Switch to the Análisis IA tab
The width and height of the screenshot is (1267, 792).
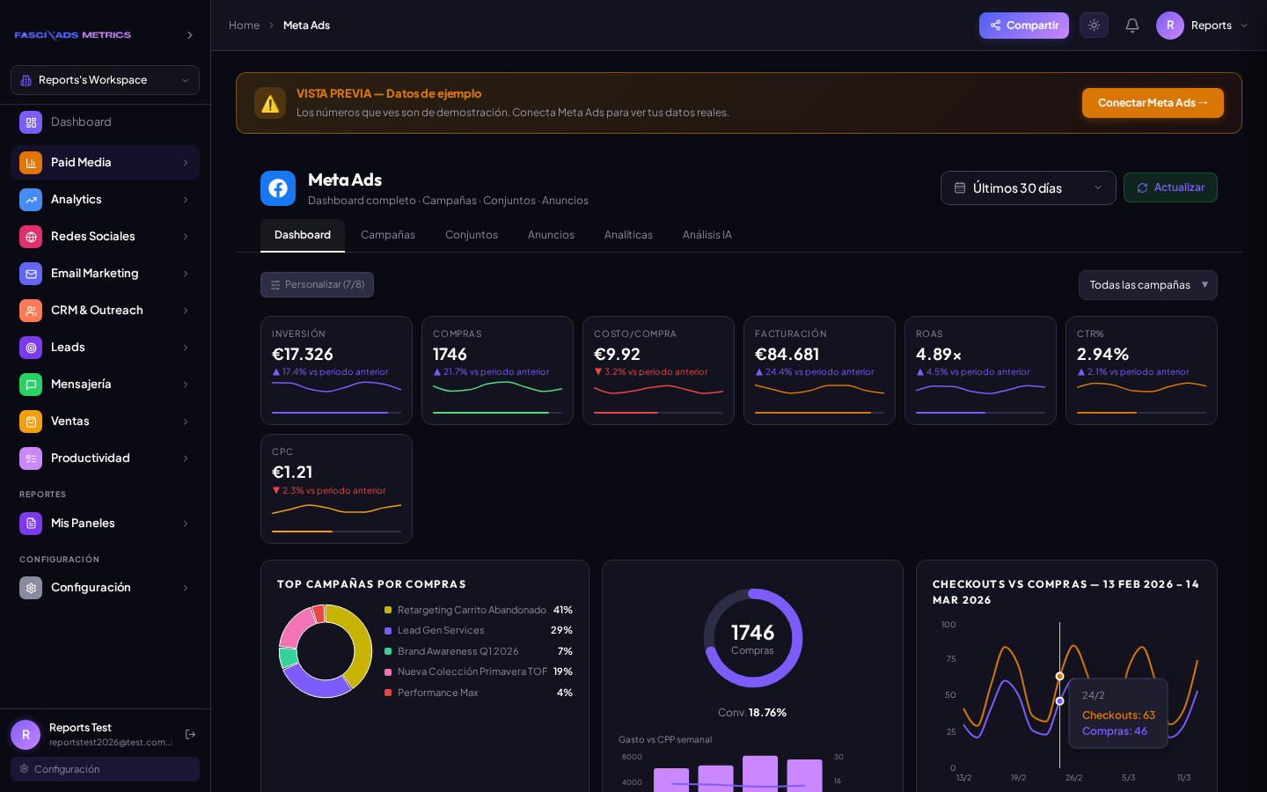707,235
